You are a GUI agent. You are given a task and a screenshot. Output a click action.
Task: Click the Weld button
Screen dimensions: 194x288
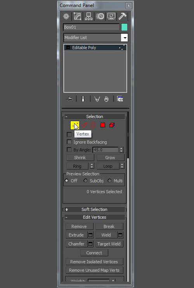click(x=106, y=235)
